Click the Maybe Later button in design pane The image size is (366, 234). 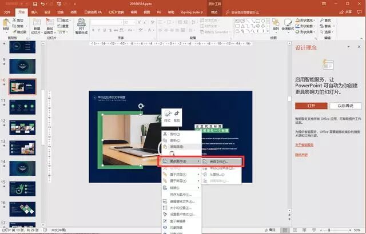coord(345,106)
